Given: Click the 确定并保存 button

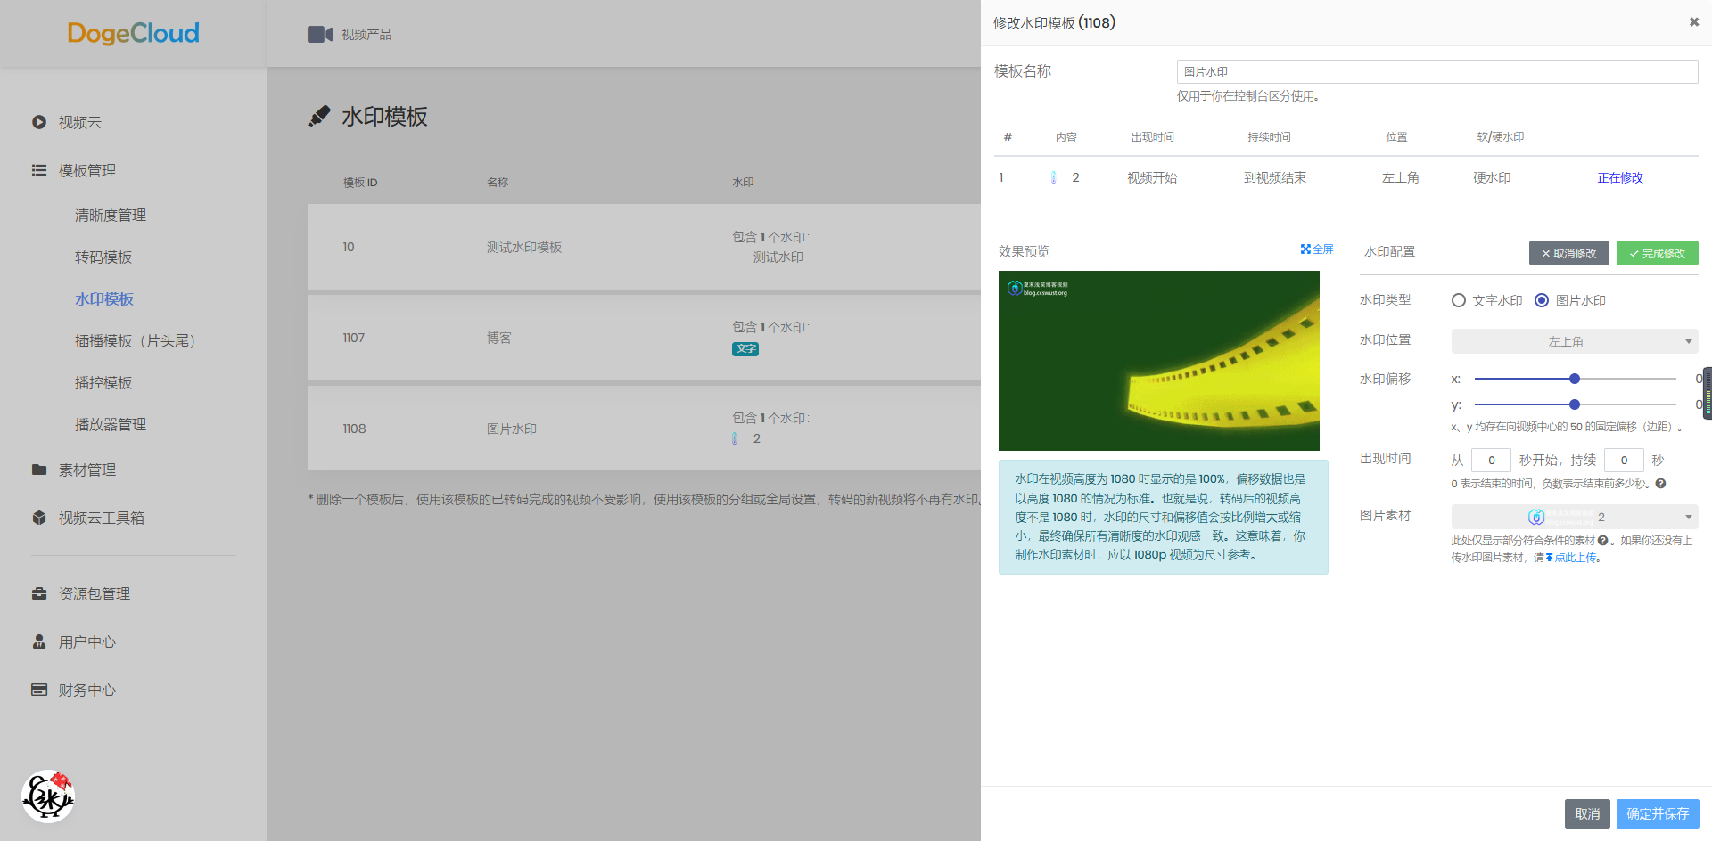Looking at the screenshot, I should (1658, 813).
